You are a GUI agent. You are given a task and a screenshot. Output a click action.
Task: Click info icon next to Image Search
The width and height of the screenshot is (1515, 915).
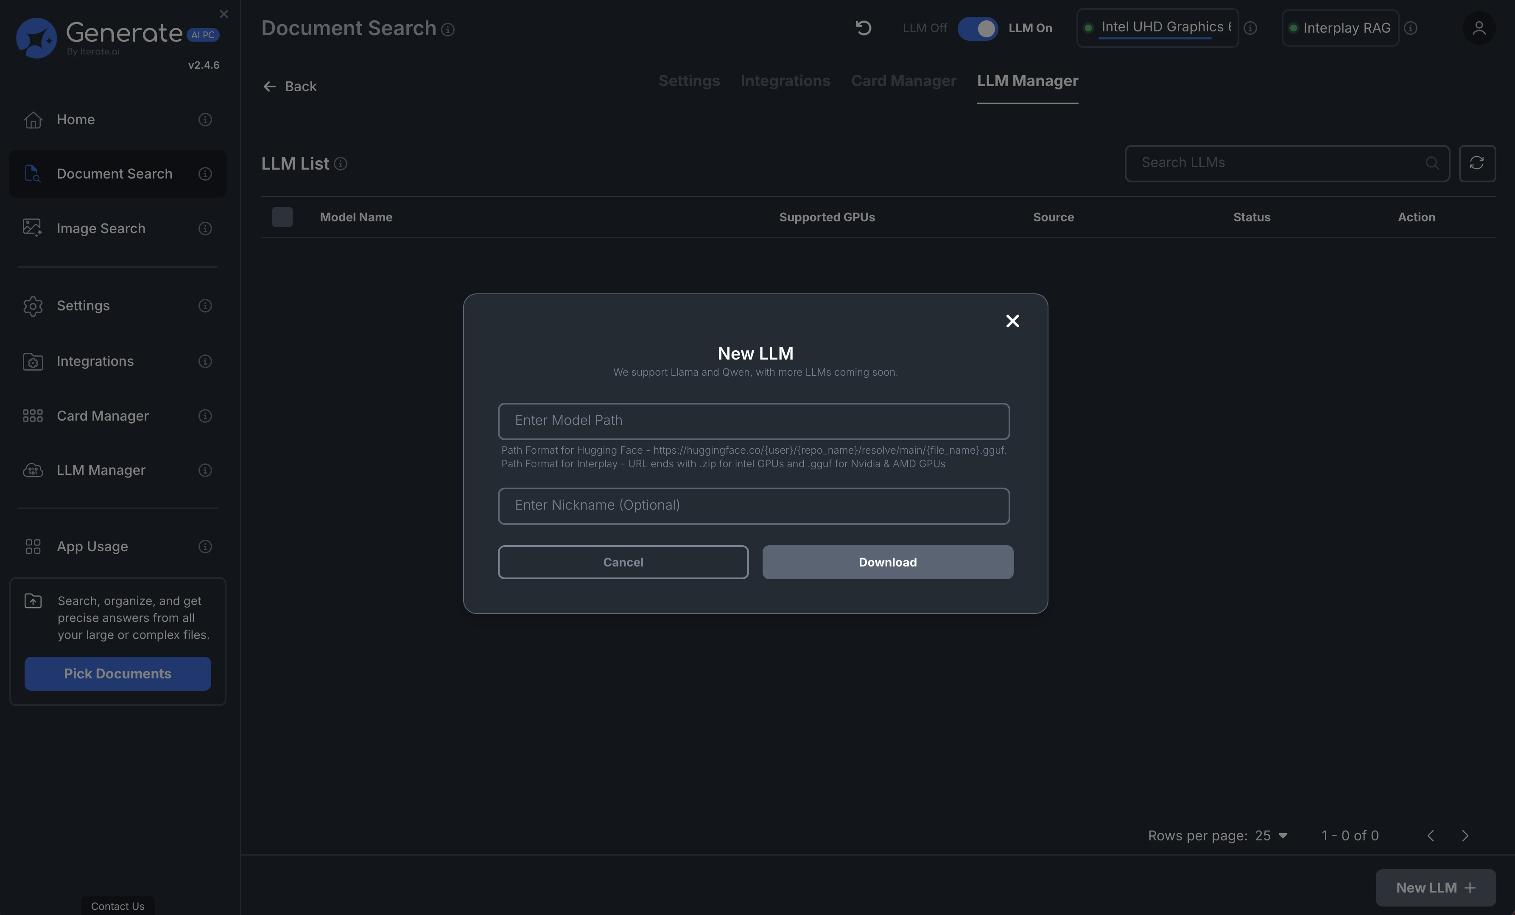[x=205, y=229]
